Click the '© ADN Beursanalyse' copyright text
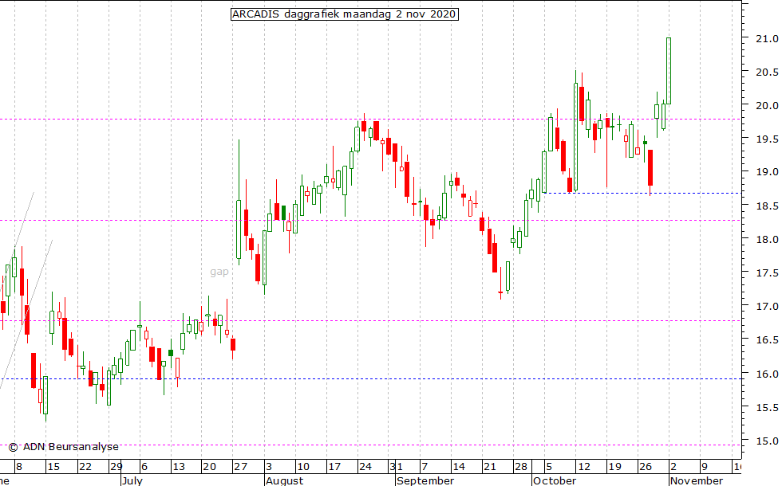 click(x=64, y=447)
